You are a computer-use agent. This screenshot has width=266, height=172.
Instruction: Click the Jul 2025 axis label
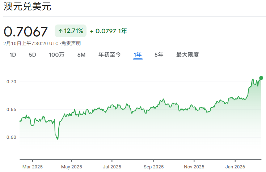coord(112,167)
